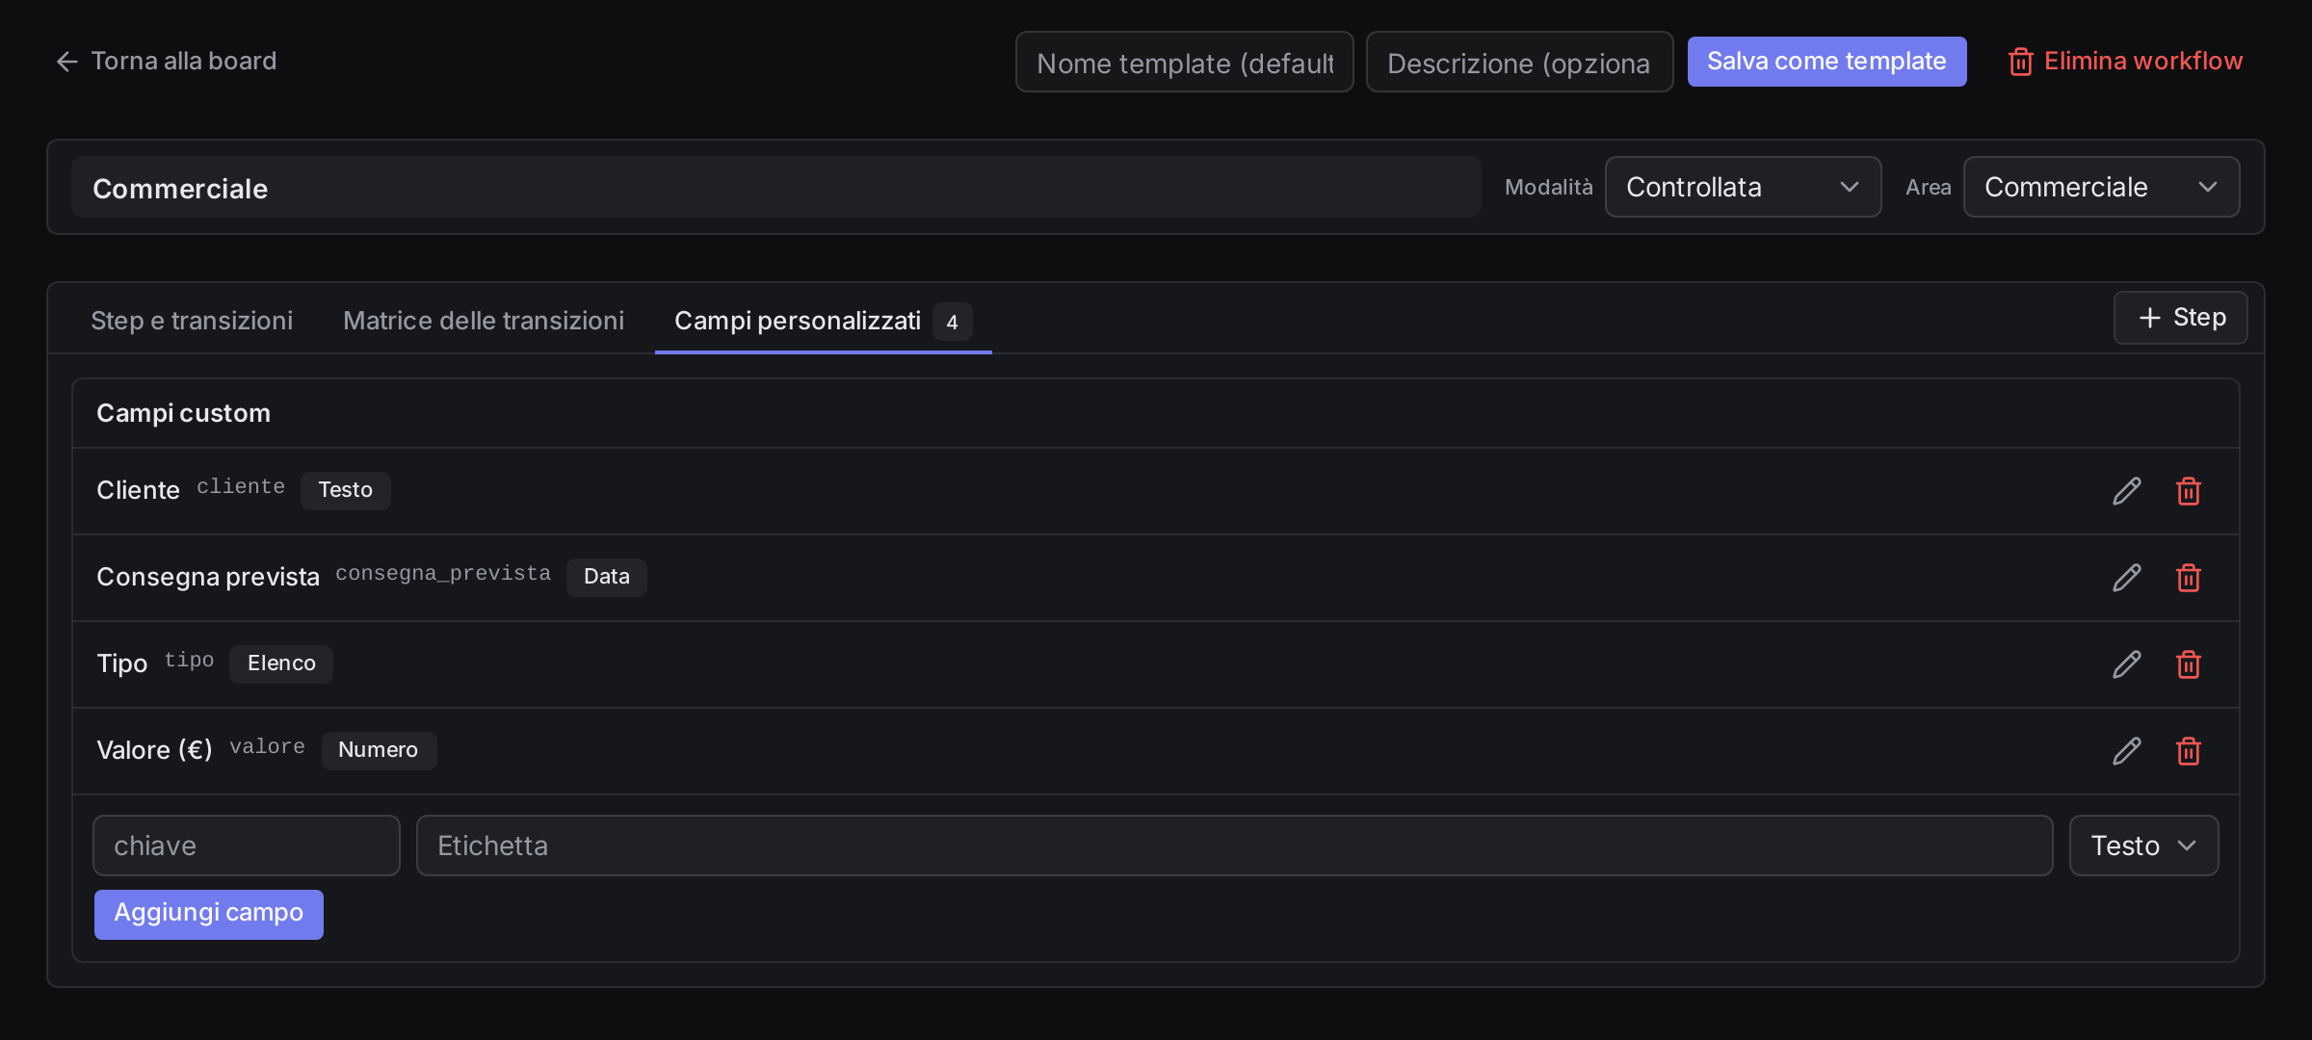Click the Campi custom heading
This screenshot has width=2312, height=1040.
click(183, 413)
